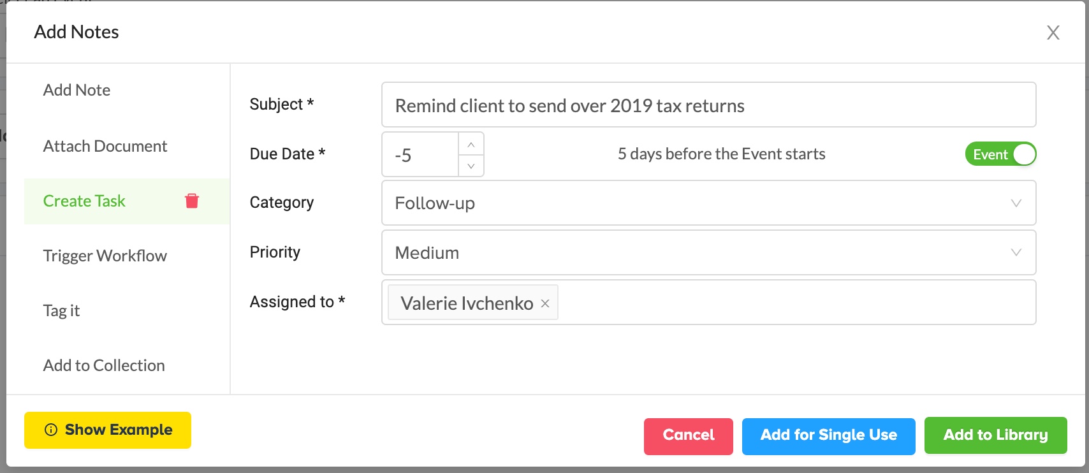This screenshot has width=1089, height=473.
Task: Choose Tag it from the sidebar
Action: click(61, 310)
